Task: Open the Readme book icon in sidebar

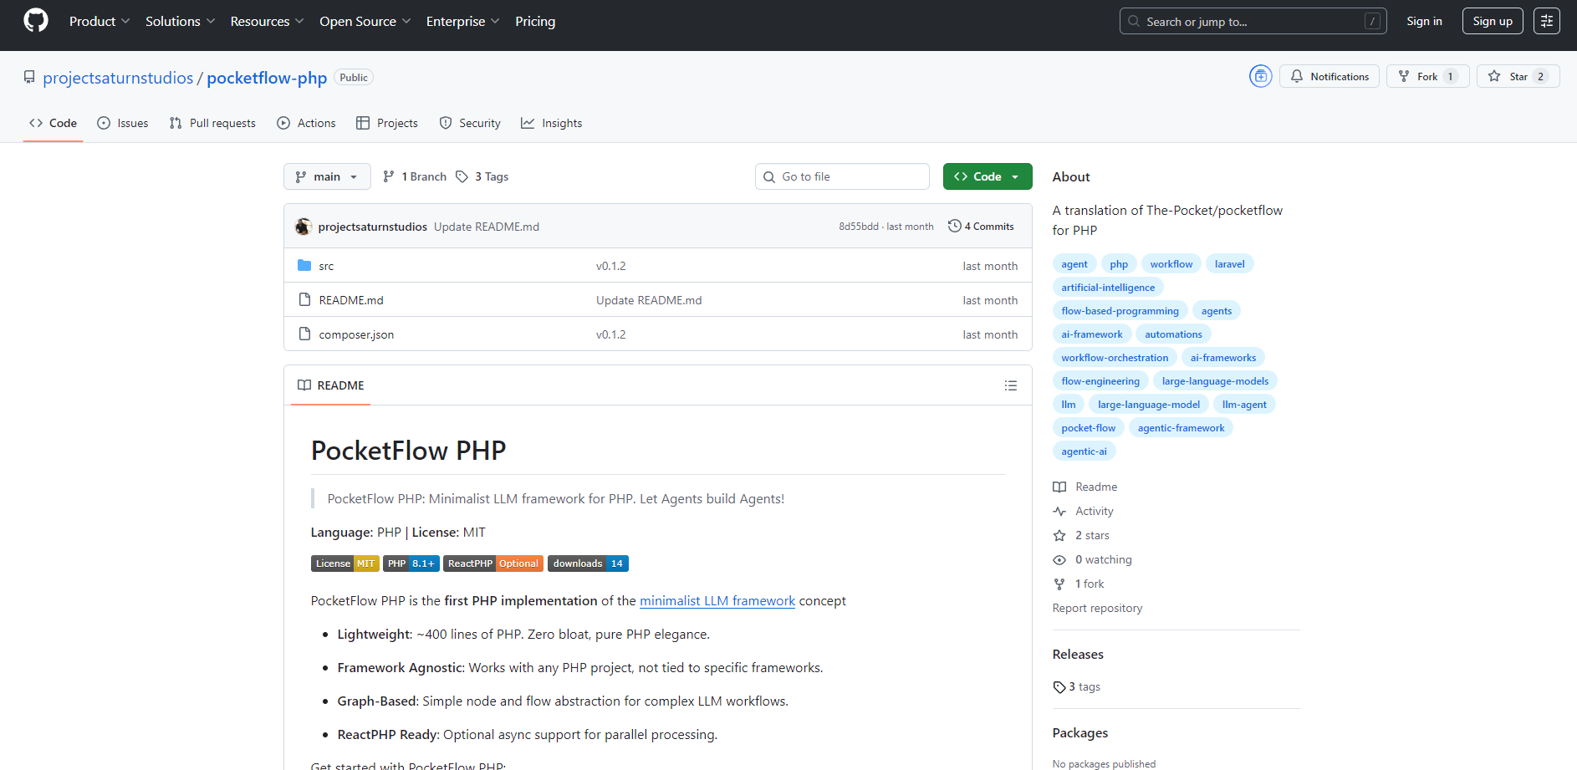Action: (x=1059, y=487)
